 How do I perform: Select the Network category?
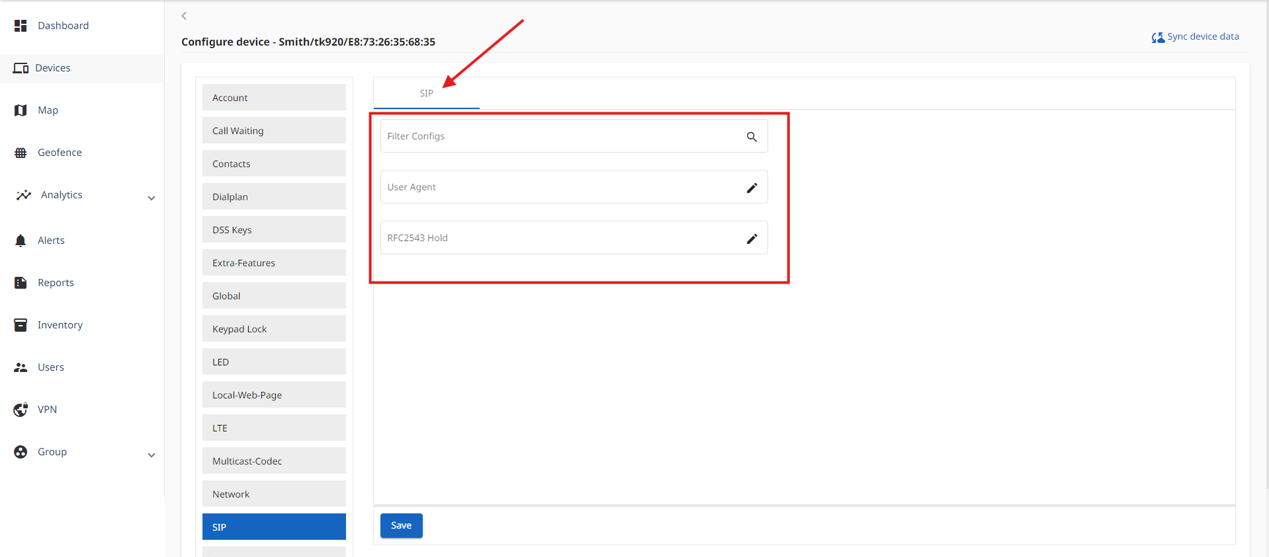point(274,494)
